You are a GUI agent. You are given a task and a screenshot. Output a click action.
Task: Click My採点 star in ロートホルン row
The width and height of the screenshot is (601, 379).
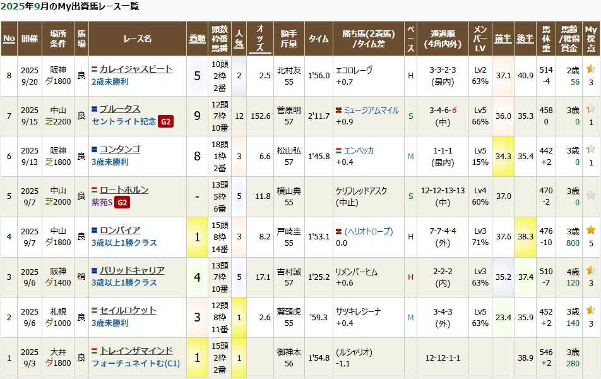(x=591, y=195)
